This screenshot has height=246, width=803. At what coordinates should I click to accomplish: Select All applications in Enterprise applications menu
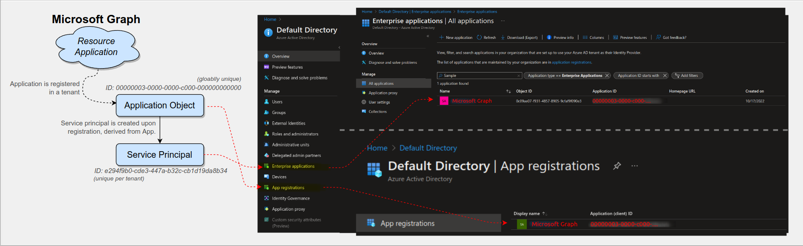click(x=394, y=83)
